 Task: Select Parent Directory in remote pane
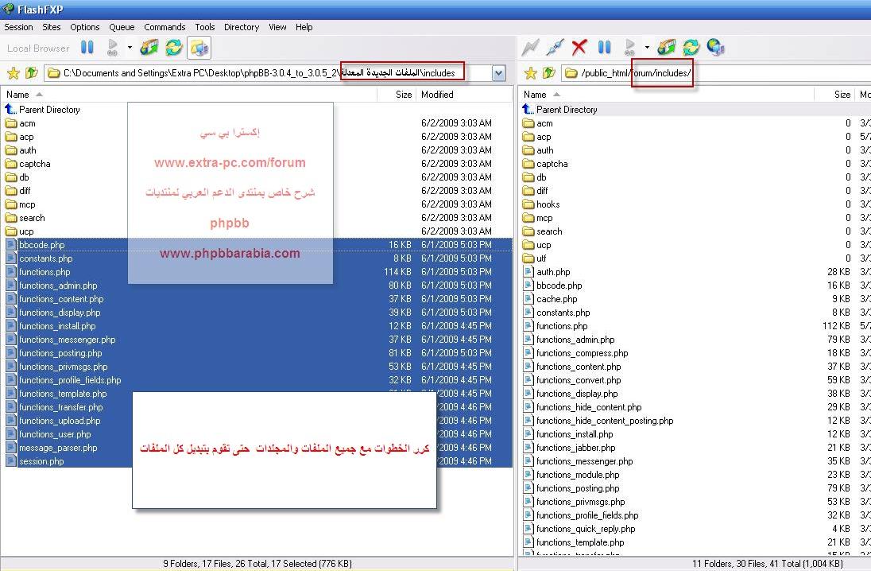pos(566,110)
